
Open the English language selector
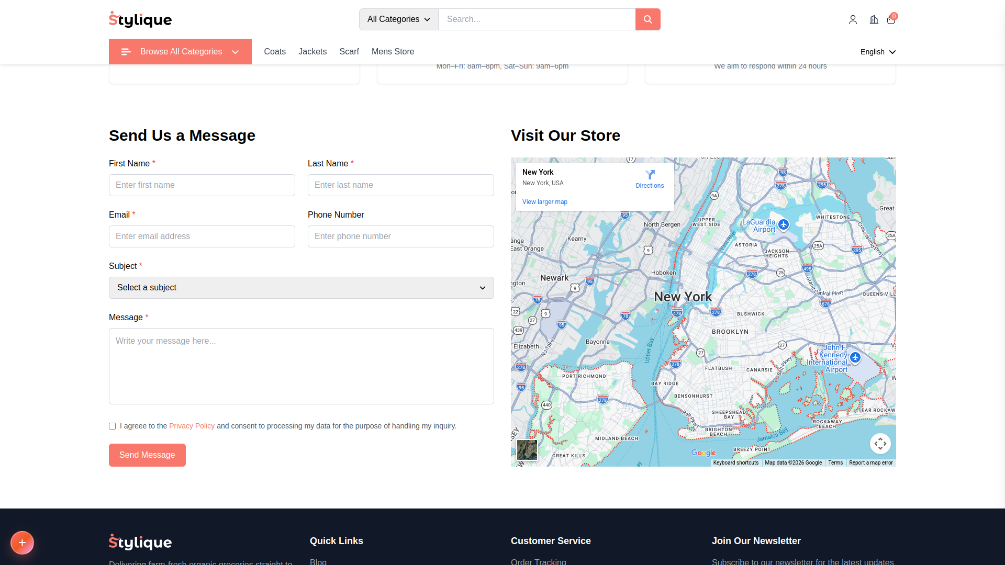tap(878, 52)
